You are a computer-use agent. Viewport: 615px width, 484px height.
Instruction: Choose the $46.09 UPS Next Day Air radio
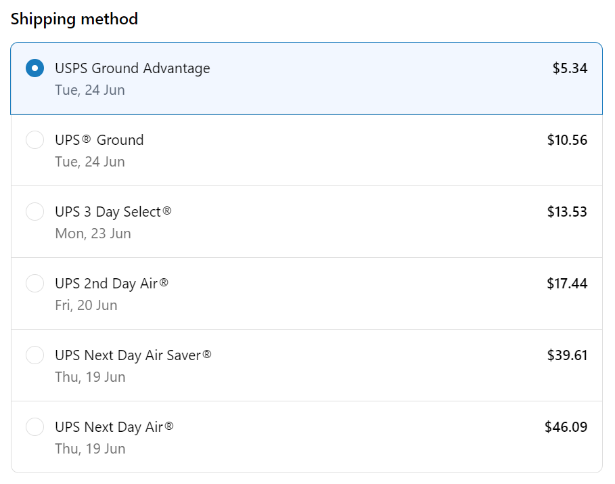35,426
